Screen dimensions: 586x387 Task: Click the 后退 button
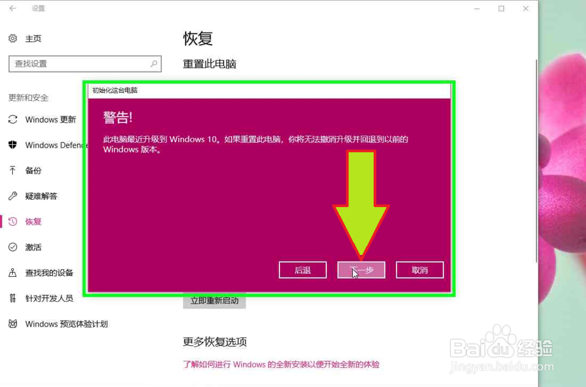coord(302,270)
